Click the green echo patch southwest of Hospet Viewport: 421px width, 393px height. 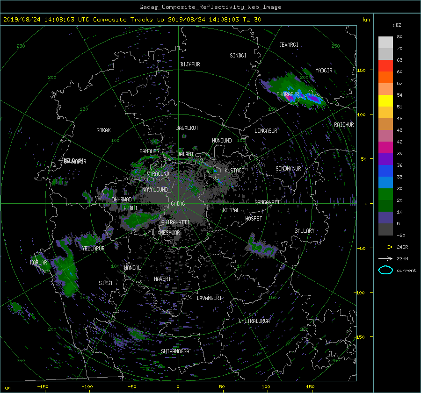262,247
